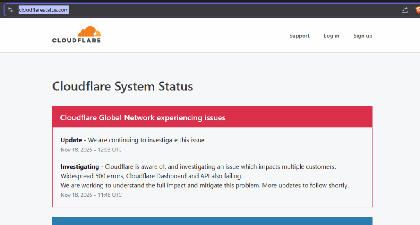Click the Nov 18, 2025 - 12:03 UTC timestamp
This screenshot has width=420, height=225.
pos(91,150)
